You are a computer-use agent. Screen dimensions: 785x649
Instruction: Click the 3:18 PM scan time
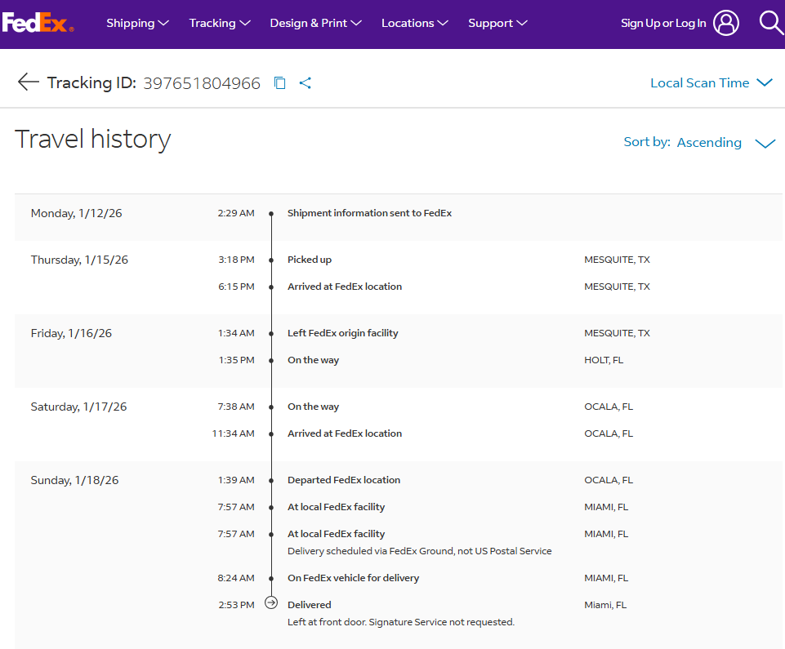(x=236, y=260)
